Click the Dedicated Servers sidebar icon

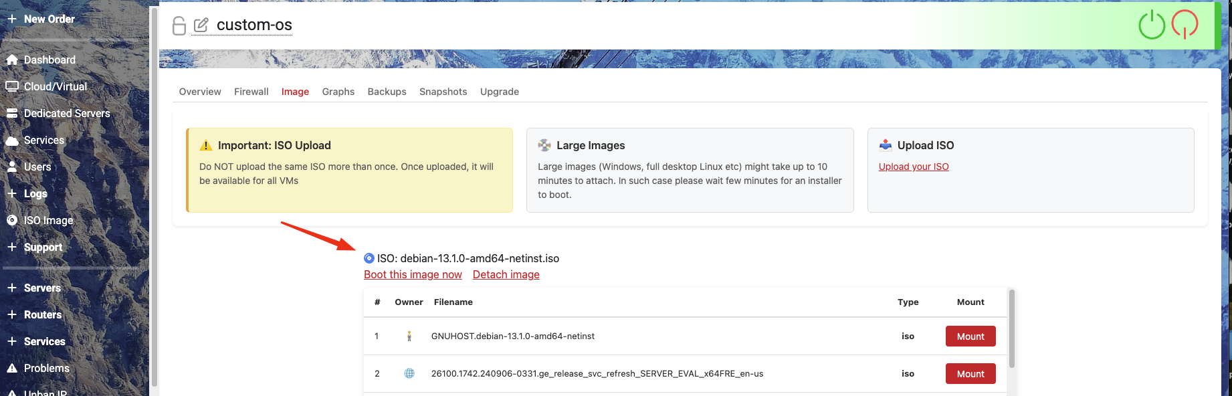tap(12, 113)
